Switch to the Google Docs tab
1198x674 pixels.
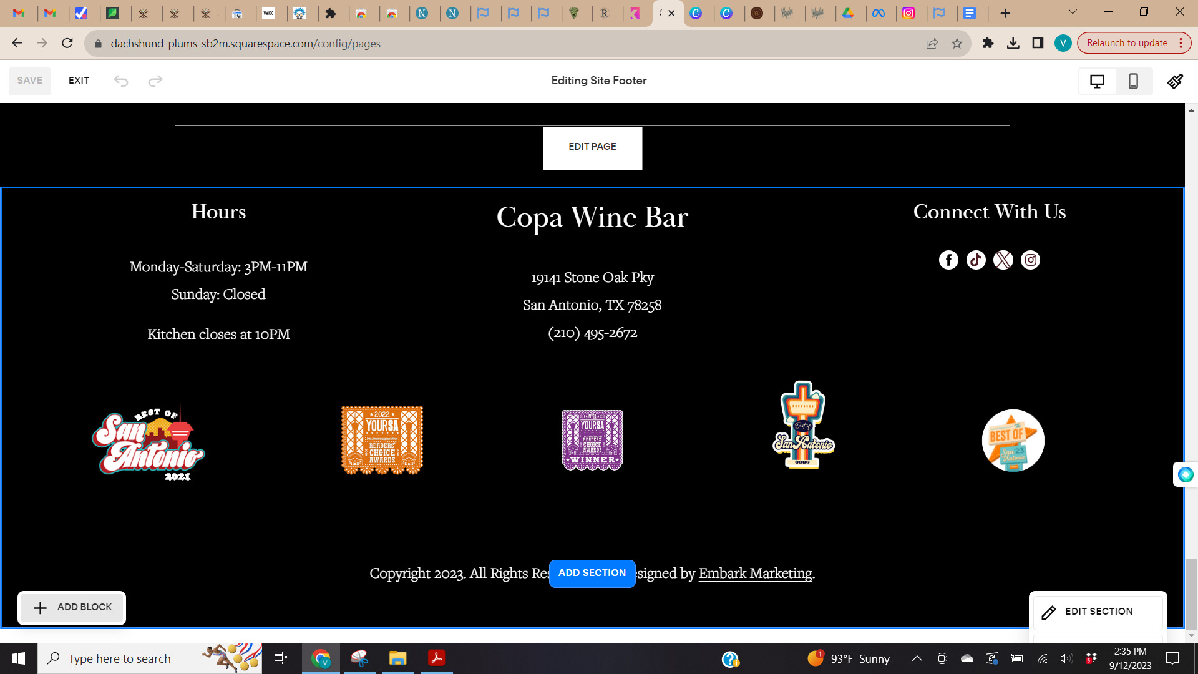pyautogui.click(x=970, y=13)
